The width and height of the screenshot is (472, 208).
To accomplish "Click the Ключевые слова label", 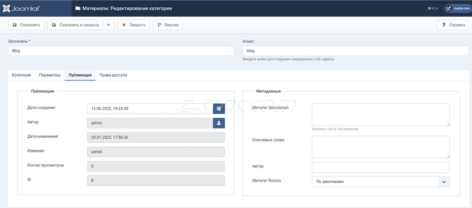I will 268,140.
